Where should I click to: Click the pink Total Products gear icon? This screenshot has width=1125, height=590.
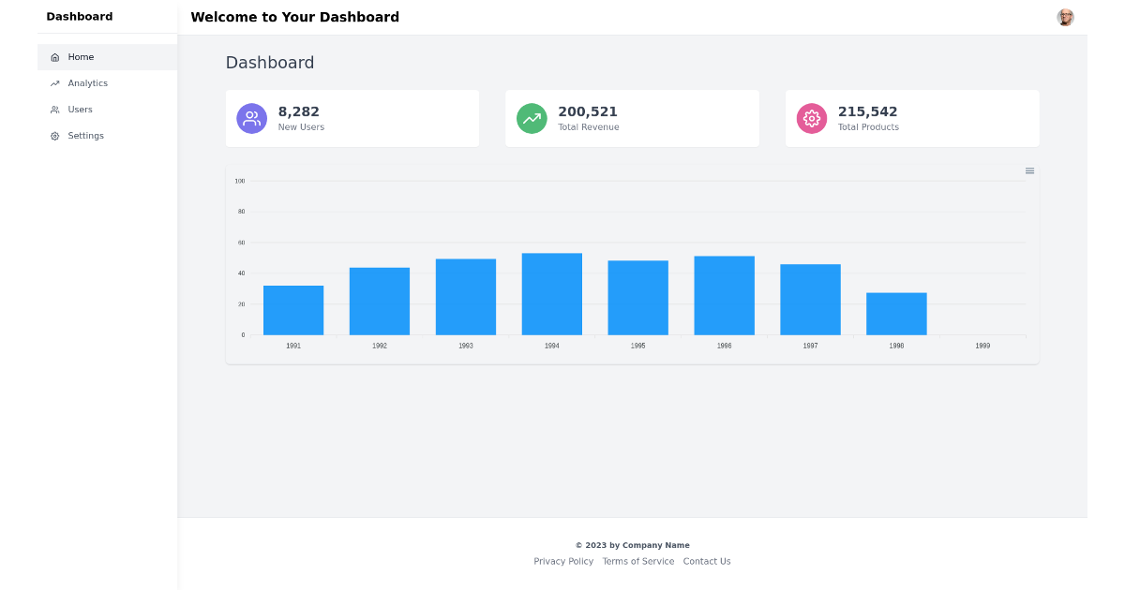pos(811,118)
